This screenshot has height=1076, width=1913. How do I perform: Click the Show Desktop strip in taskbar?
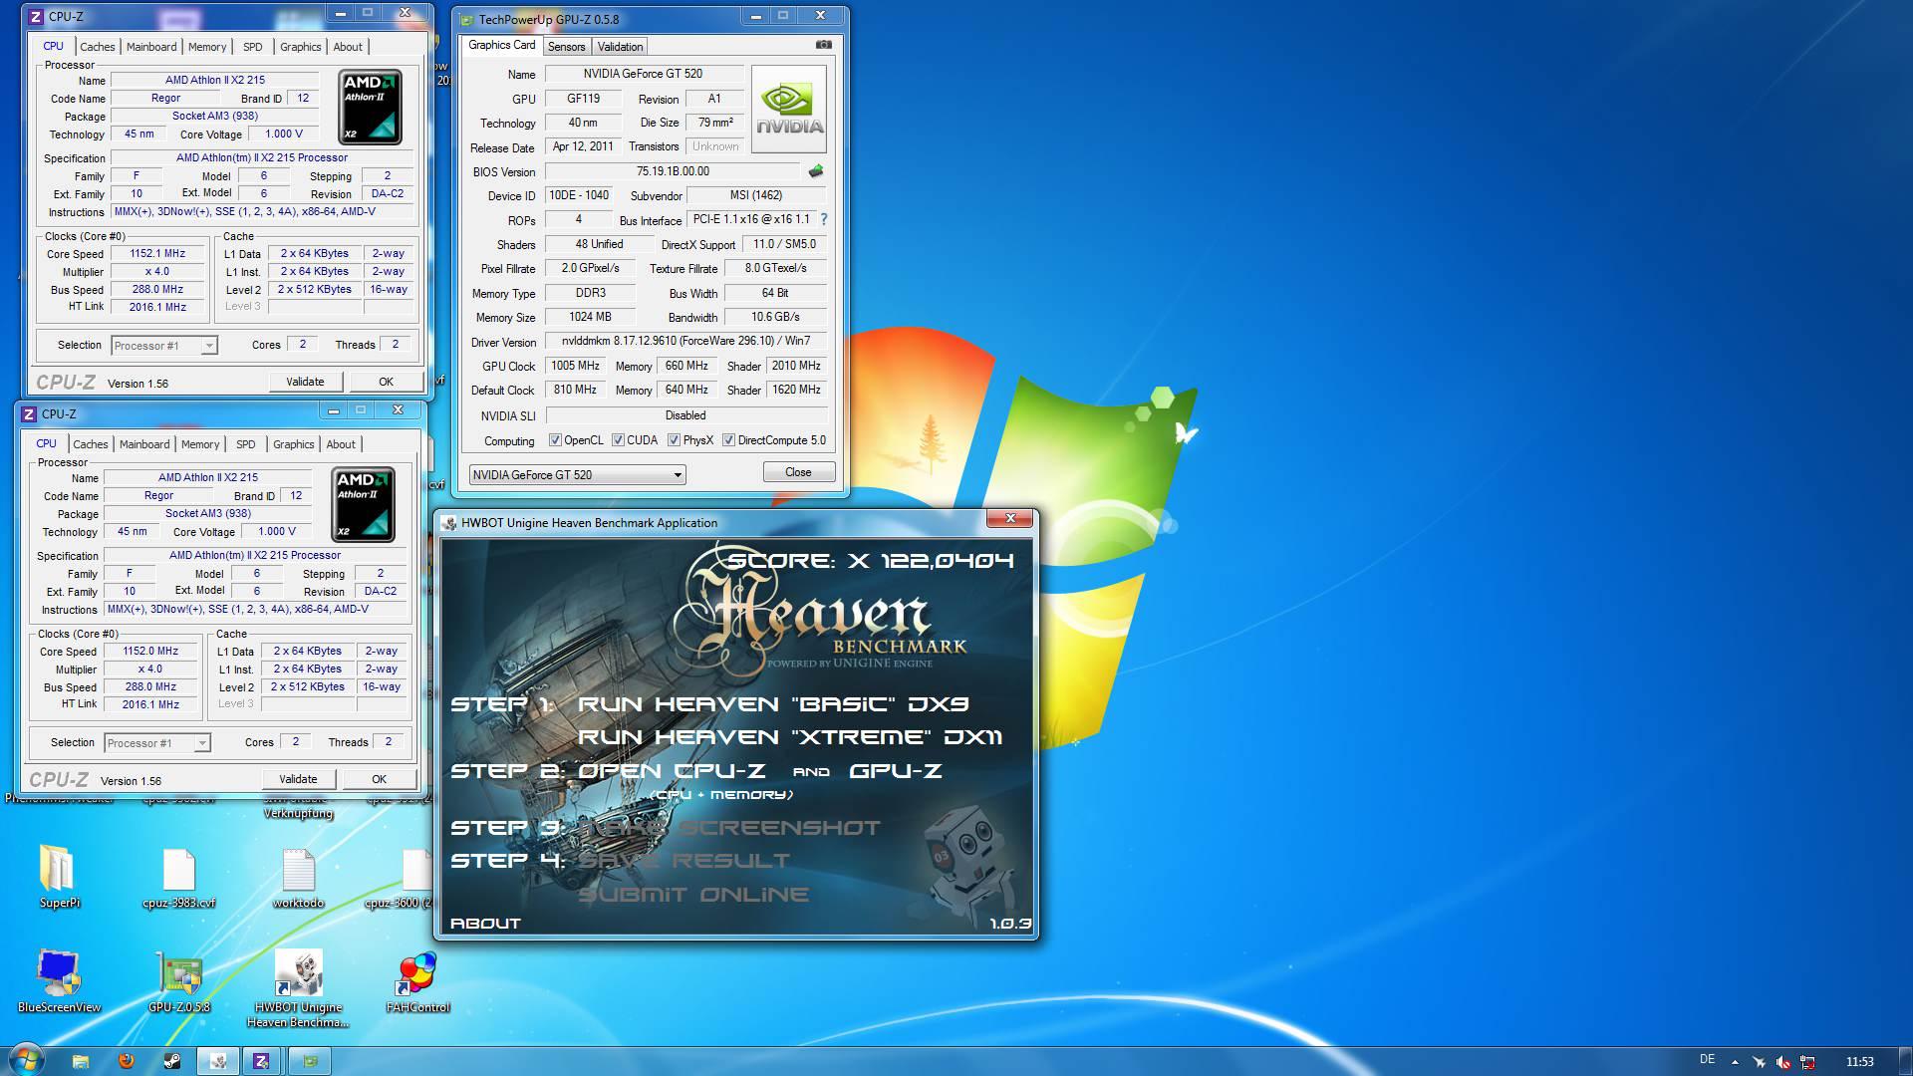click(1905, 1061)
